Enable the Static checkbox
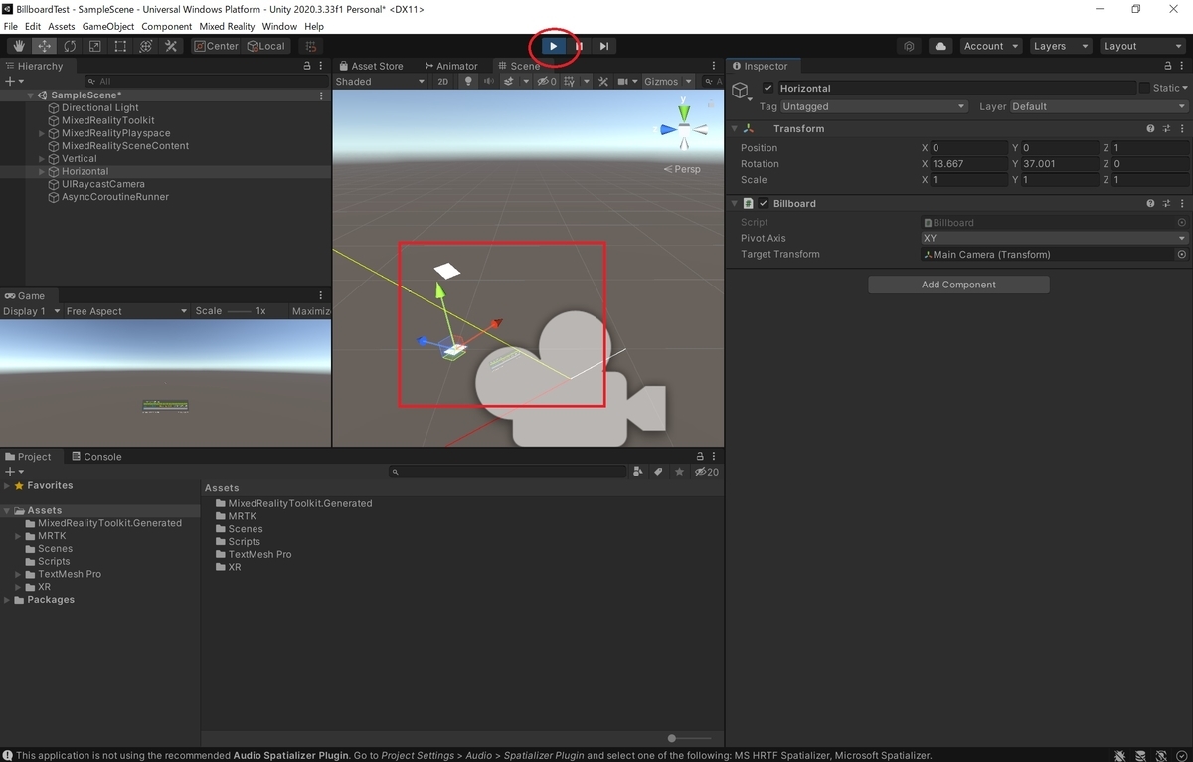The image size is (1193, 762). tap(1144, 88)
